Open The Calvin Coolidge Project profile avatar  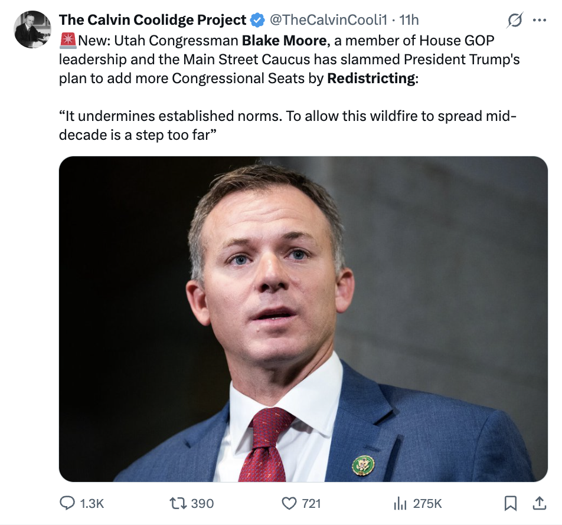[x=32, y=29]
